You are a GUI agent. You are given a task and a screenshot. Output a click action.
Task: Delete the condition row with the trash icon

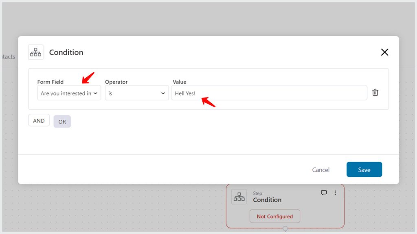click(375, 92)
